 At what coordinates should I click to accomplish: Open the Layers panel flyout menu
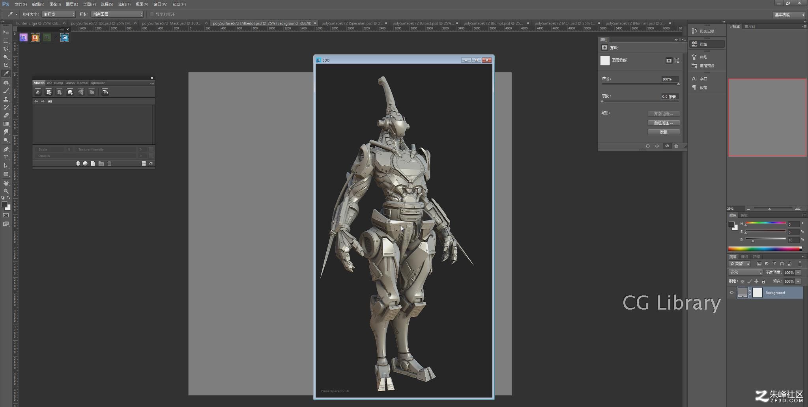tap(804, 257)
